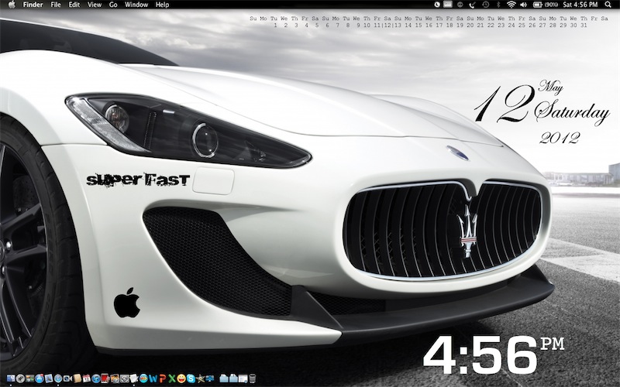Open the Window menu
This screenshot has height=387, width=620.
click(136, 5)
